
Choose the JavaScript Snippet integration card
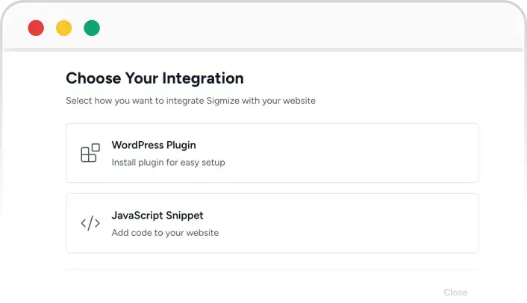(x=272, y=223)
